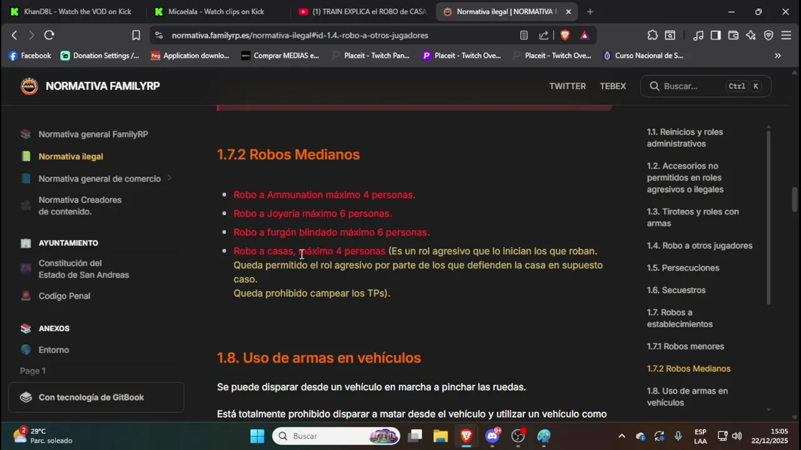The height and width of the screenshot is (450, 801).
Task: Jump to 1.1. Reinicios y roles administrativos
Action: coord(685,137)
